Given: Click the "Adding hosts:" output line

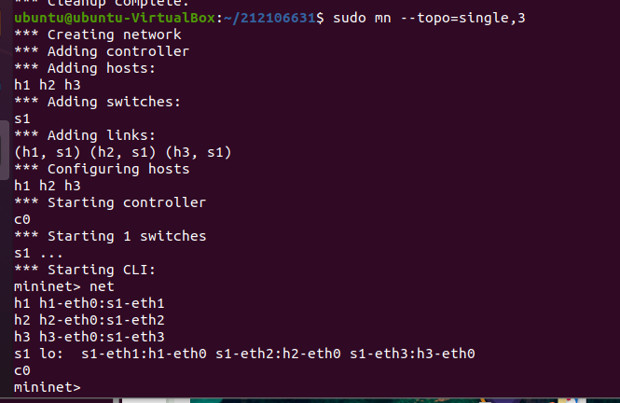Looking at the screenshot, I should [90, 69].
